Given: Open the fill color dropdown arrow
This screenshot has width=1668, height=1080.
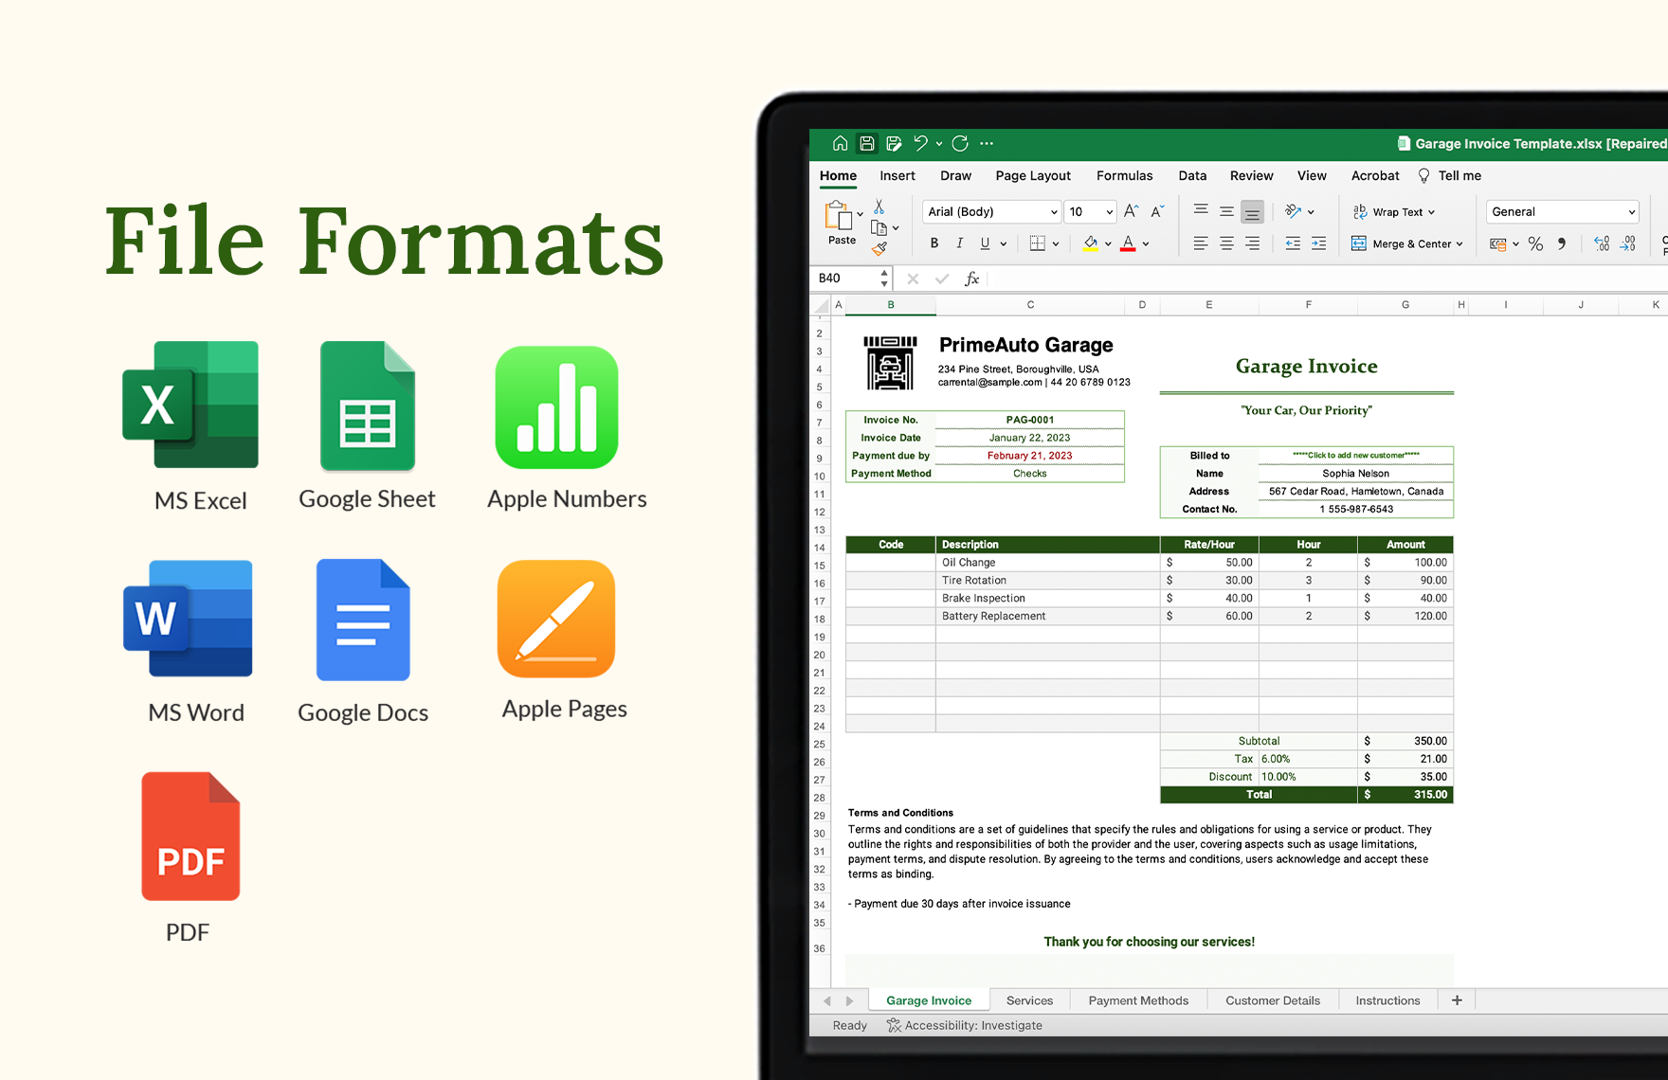Looking at the screenshot, I should (x=1108, y=244).
